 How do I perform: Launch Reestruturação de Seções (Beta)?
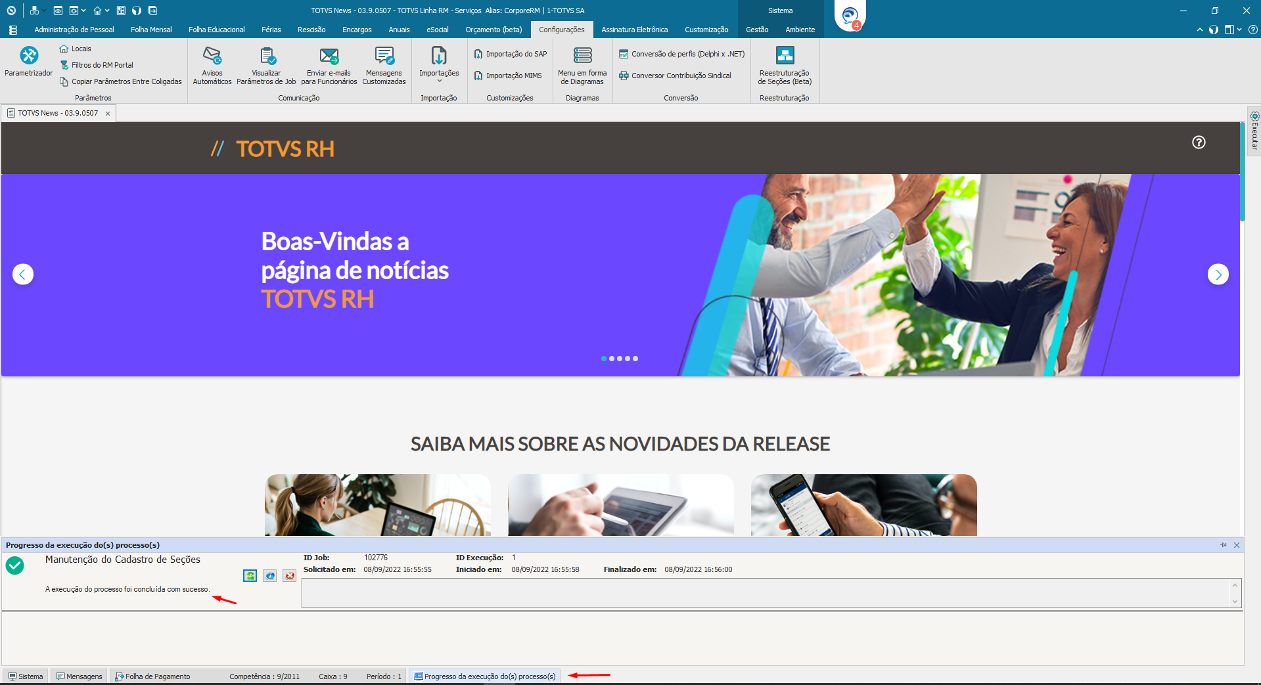click(x=785, y=66)
